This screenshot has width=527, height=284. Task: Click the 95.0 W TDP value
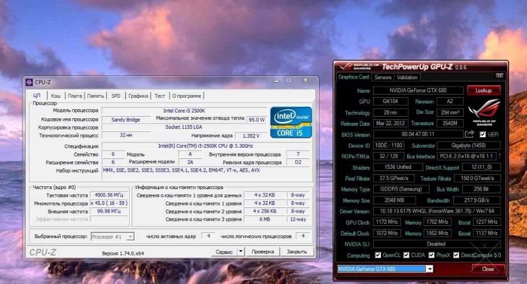tap(257, 119)
